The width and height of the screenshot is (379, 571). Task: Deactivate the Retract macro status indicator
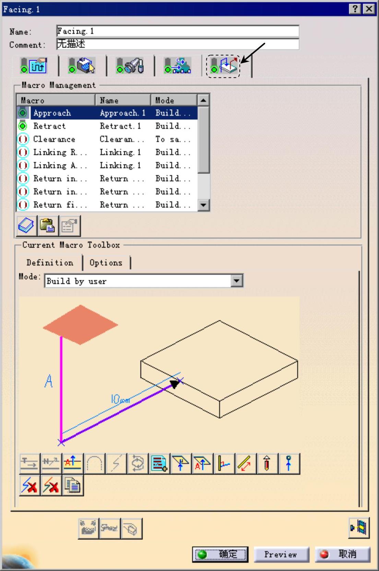coord(23,126)
